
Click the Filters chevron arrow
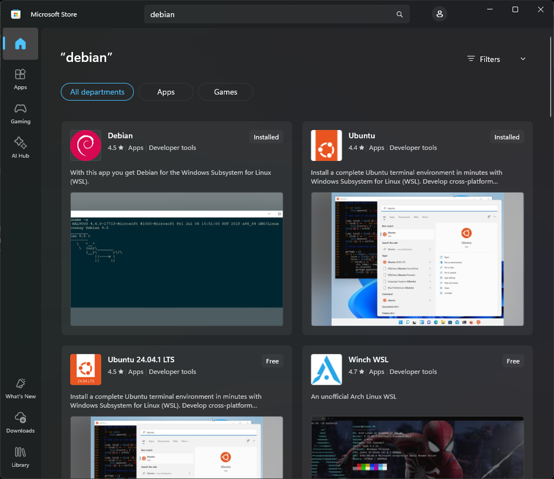tap(523, 59)
